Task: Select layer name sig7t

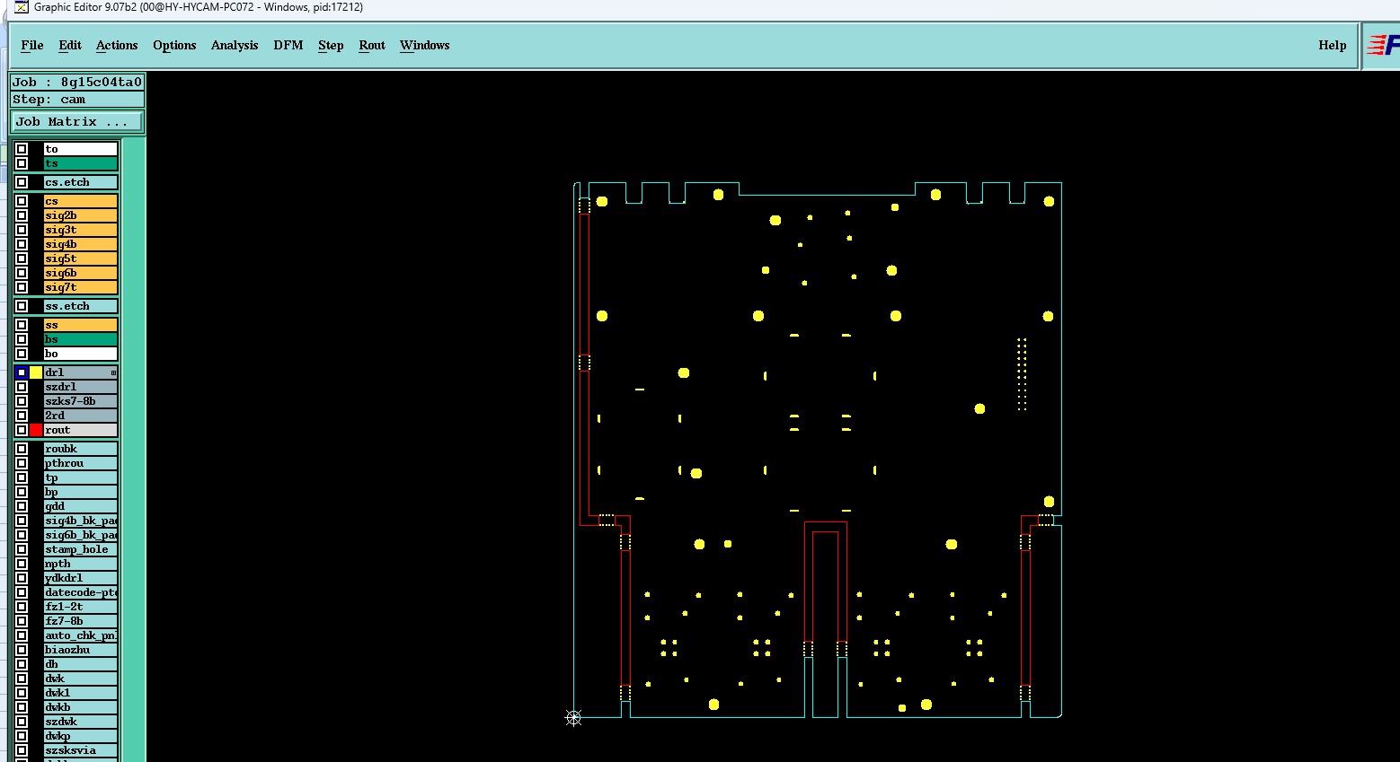Action: click(x=81, y=287)
